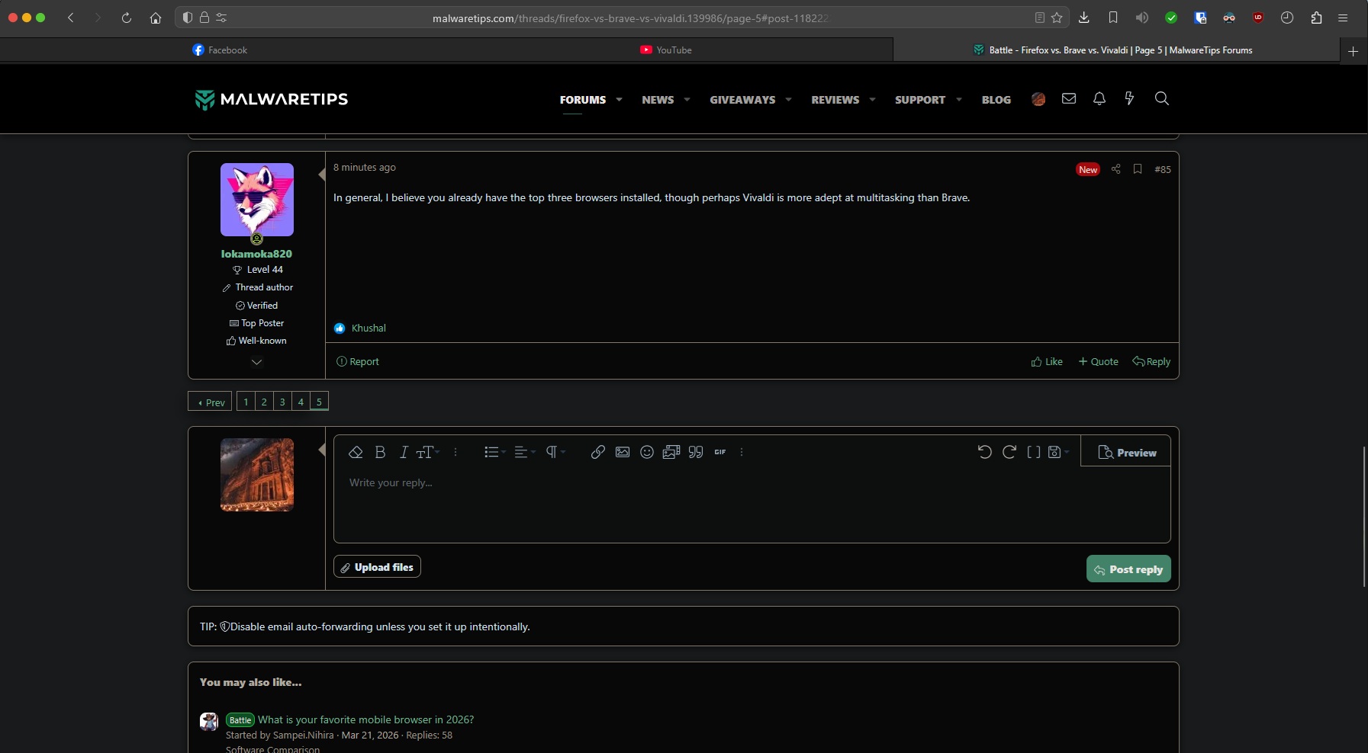Viewport: 1368px width, 753px height.
Task: Open the post #85 permalink
Action: [1162, 169]
